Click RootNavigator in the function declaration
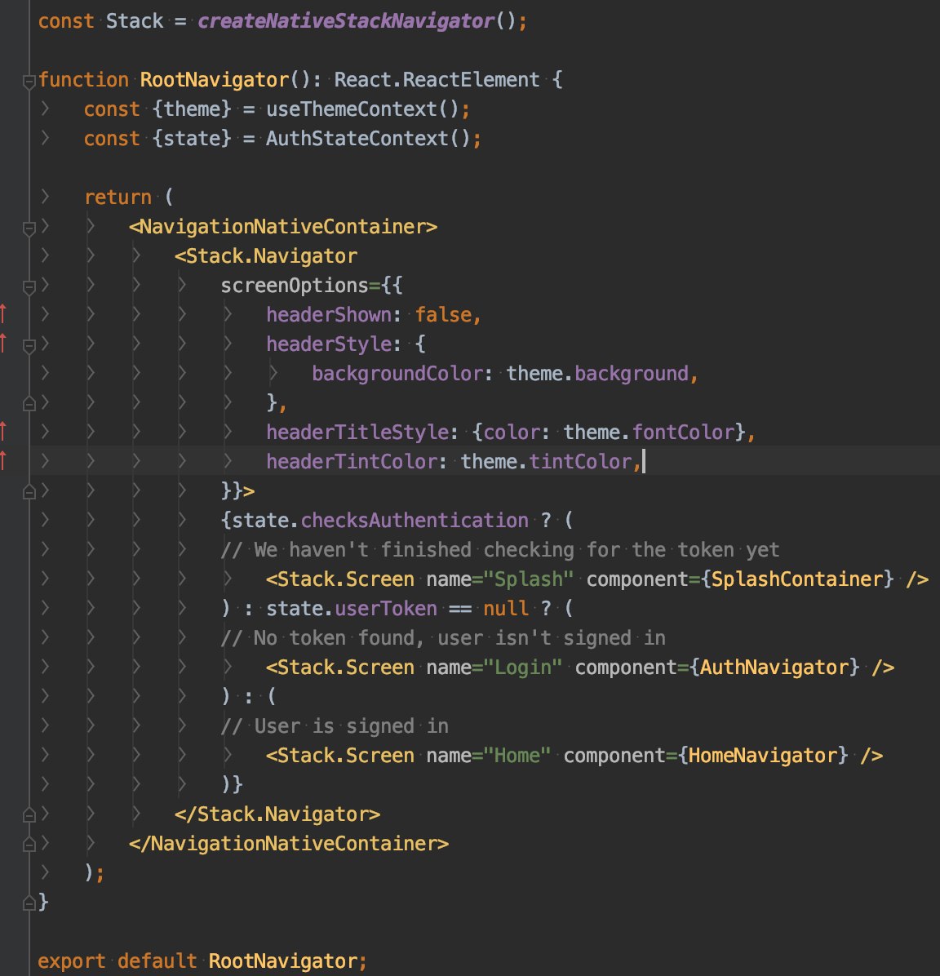The width and height of the screenshot is (940, 976). point(214,80)
